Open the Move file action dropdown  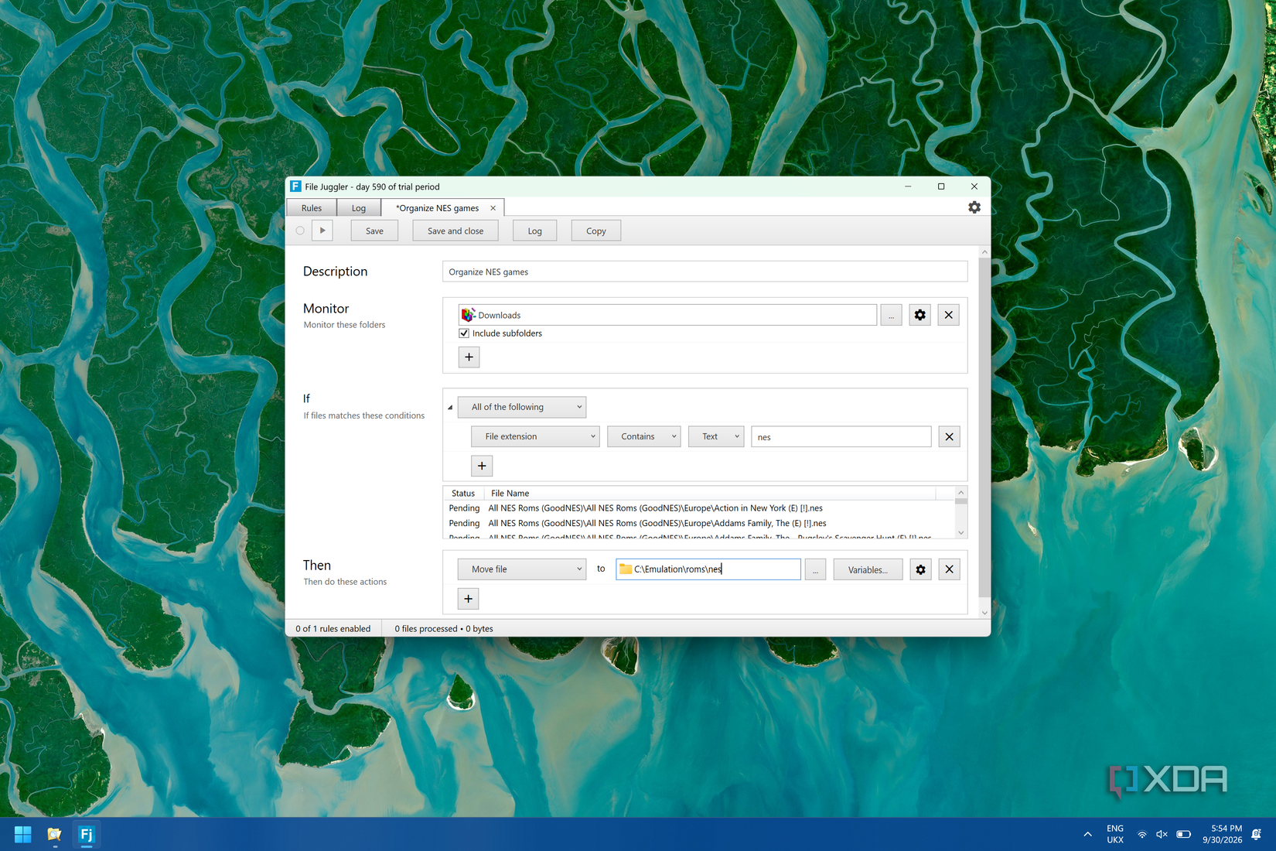(x=522, y=569)
